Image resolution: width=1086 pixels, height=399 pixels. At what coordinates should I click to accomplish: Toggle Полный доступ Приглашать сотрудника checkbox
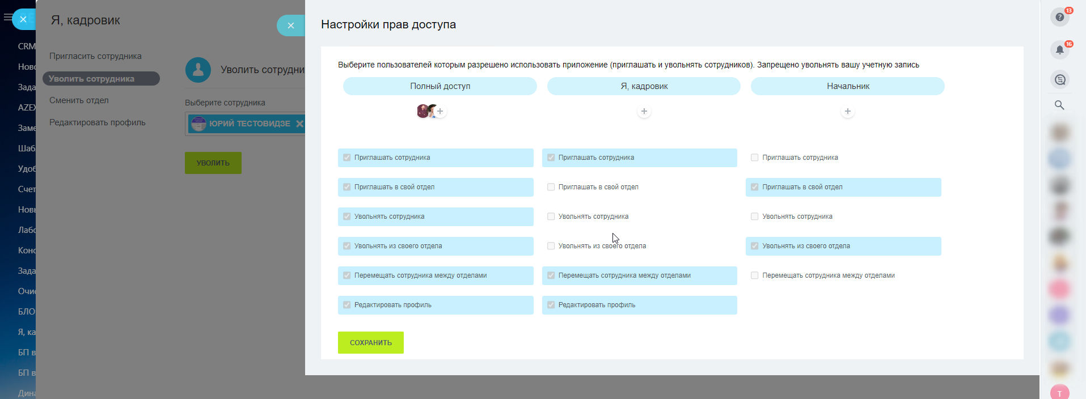coord(347,158)
